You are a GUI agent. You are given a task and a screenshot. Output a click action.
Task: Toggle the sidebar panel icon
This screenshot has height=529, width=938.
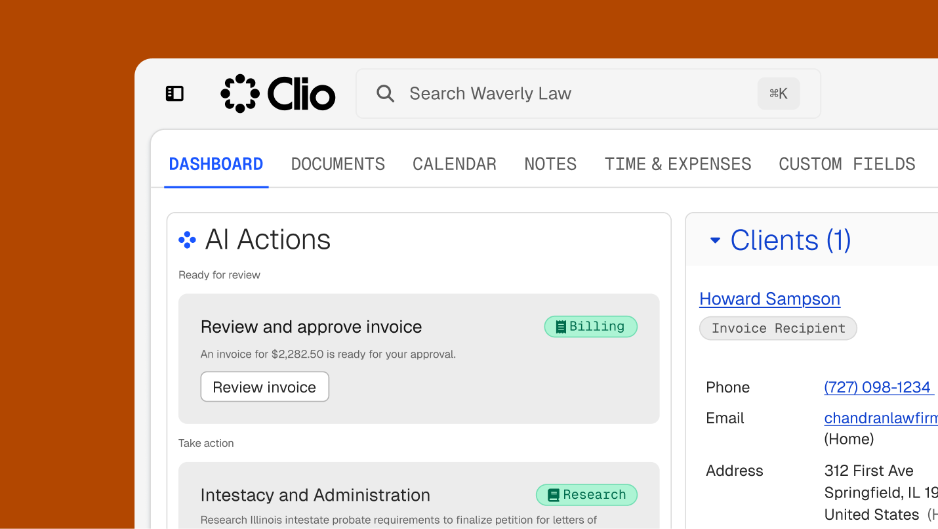174,94
